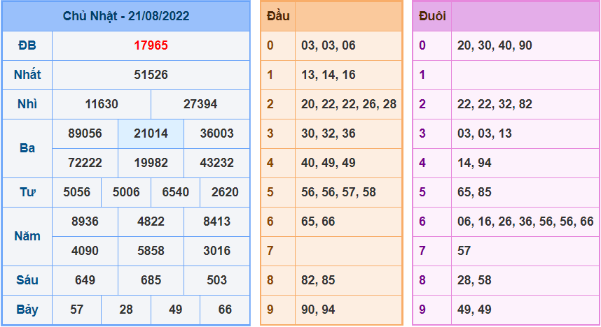Select Đầu row 2 values 20, 22, 22, 26, 28
This screenshot has height=327, width=601.
349,104
